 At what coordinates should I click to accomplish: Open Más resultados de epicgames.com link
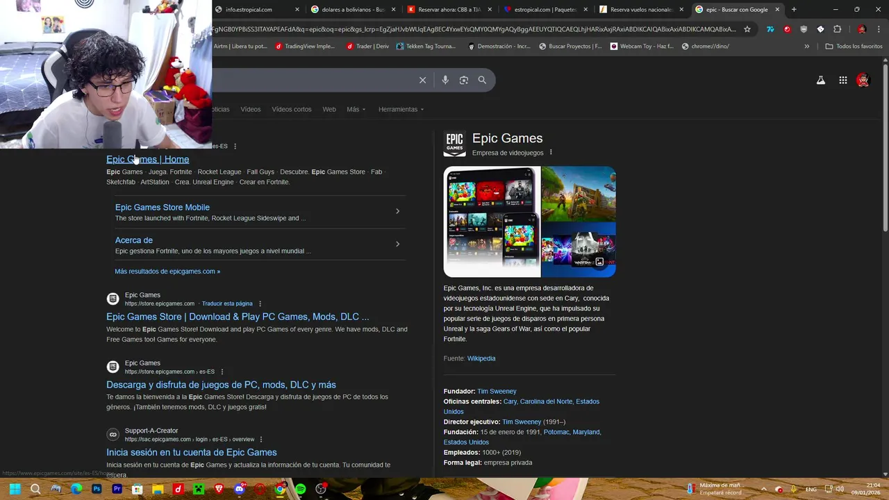(167, 272)
